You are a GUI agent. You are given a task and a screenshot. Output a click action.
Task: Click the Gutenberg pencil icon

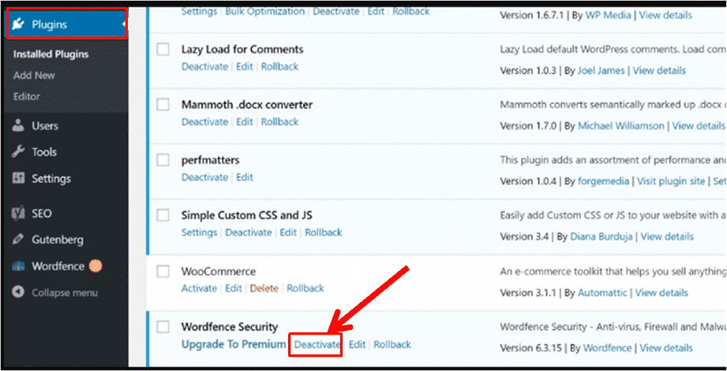point(18,240)
